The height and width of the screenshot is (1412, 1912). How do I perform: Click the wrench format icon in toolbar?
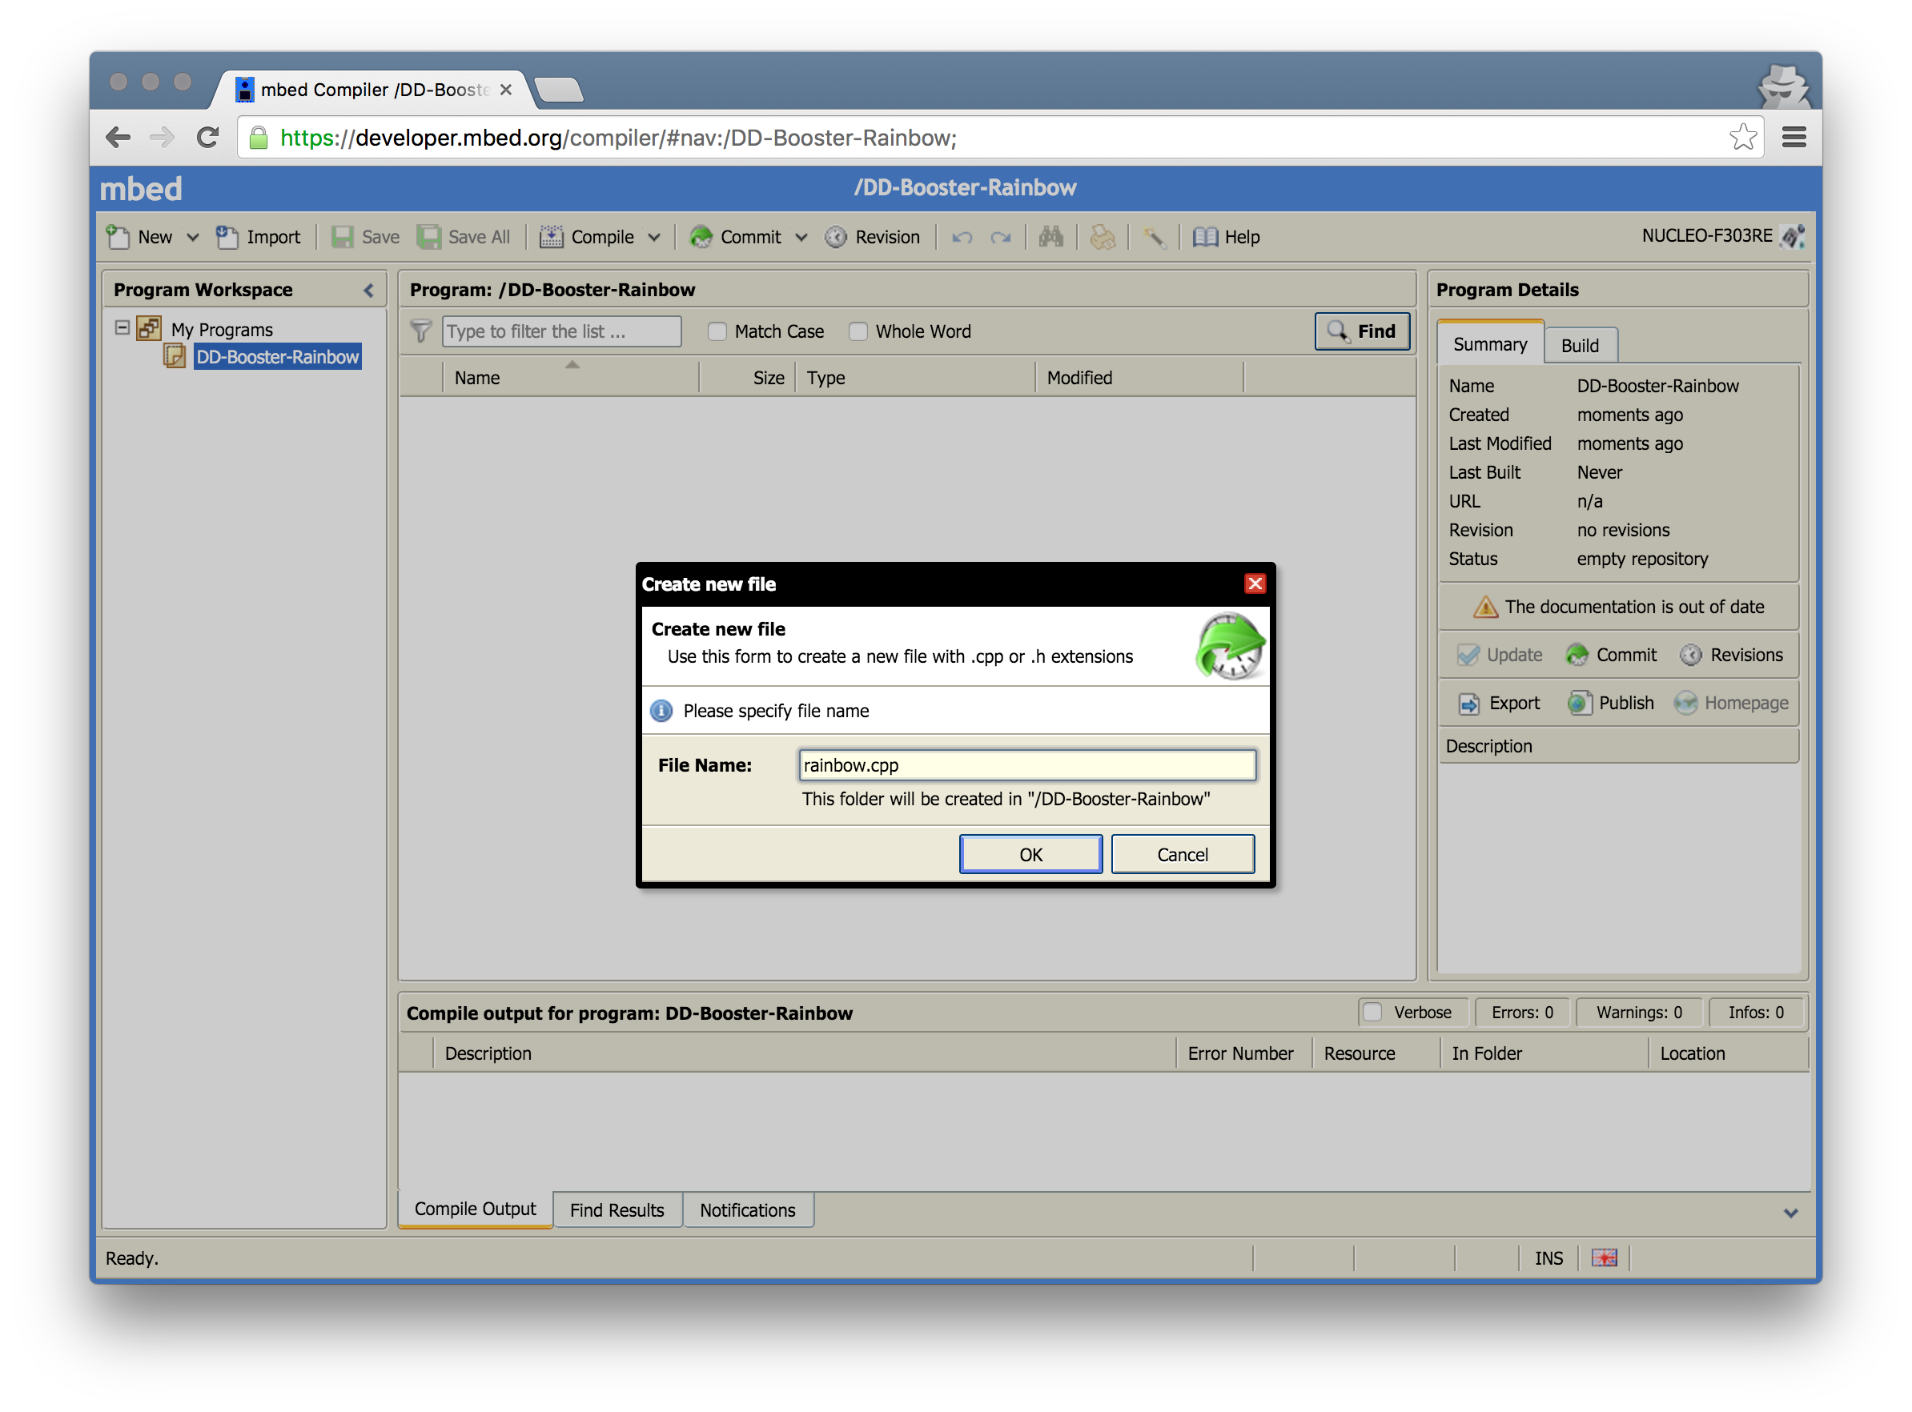pyautogui.click(x=1155, y=237)
